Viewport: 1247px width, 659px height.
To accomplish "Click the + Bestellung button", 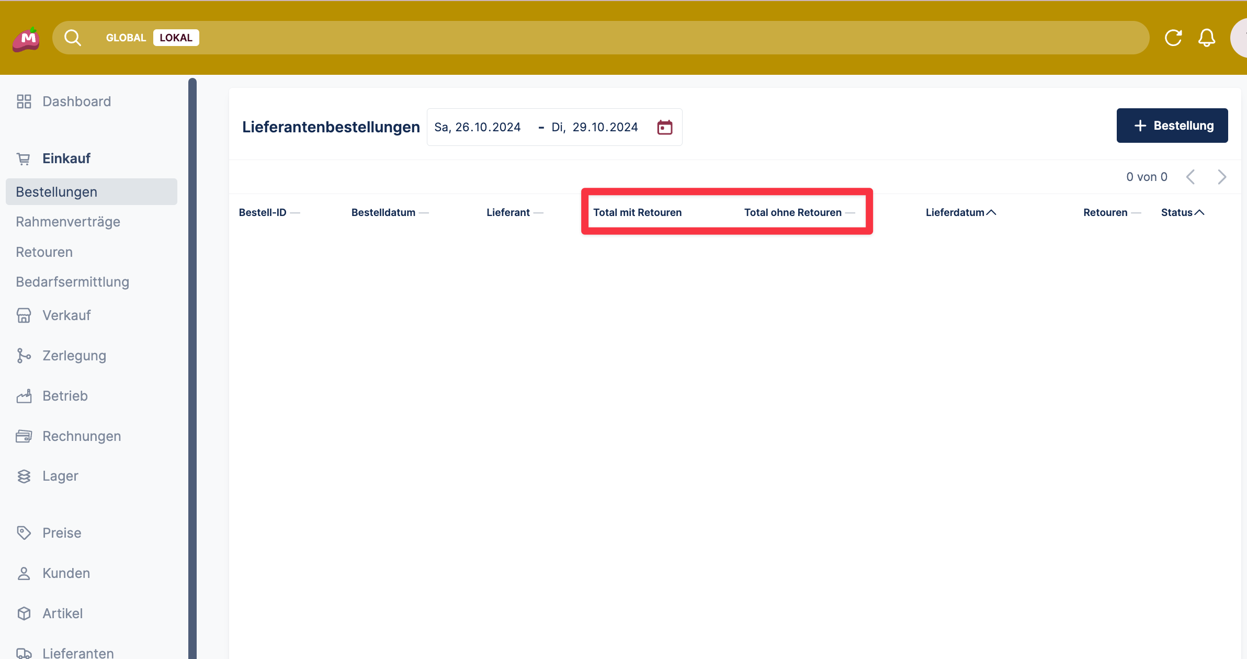I will [x=1172, y=126].
